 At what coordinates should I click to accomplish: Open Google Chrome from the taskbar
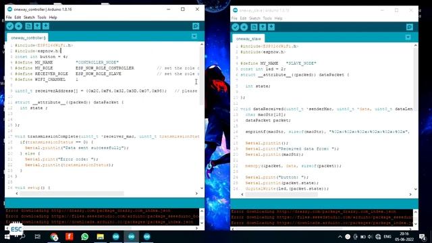tap(54, 237)
